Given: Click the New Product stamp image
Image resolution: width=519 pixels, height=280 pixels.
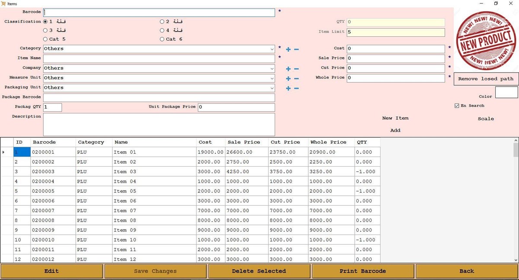Looking at the screenshot, I should pos(486,41).
